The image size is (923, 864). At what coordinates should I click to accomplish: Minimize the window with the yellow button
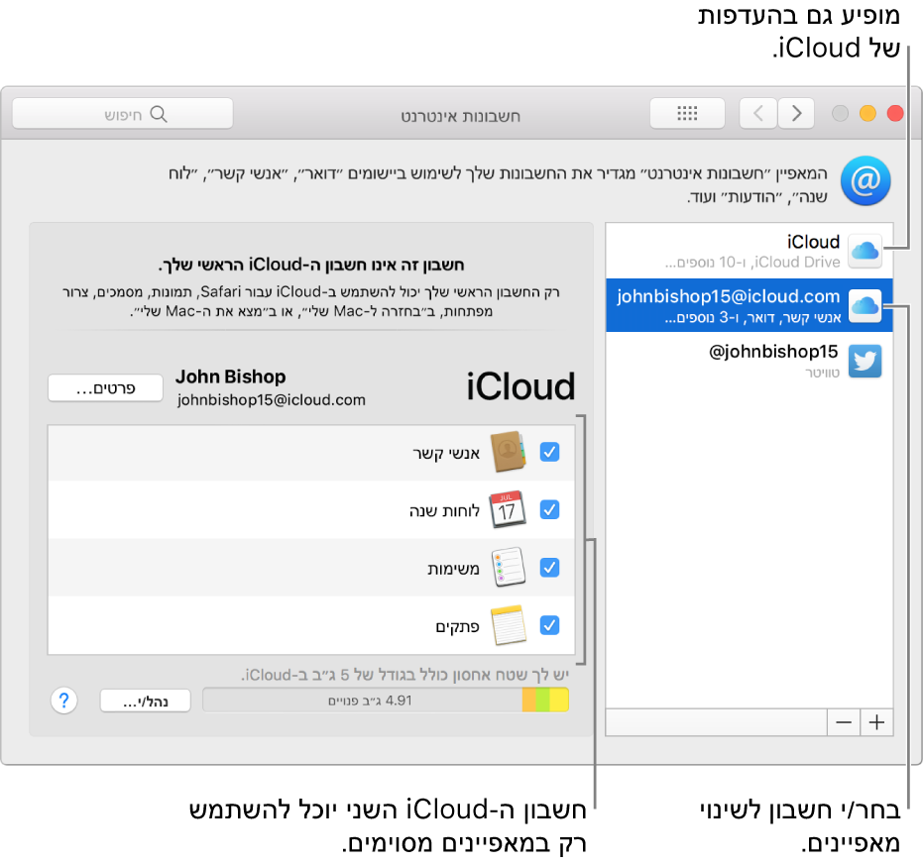pyautogui.click(x=867, y=113)
